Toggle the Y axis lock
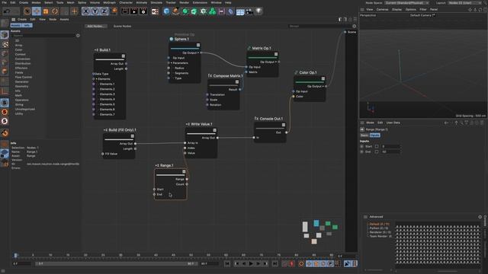Viewport: 488px width, 274px height. coord(95,11)
